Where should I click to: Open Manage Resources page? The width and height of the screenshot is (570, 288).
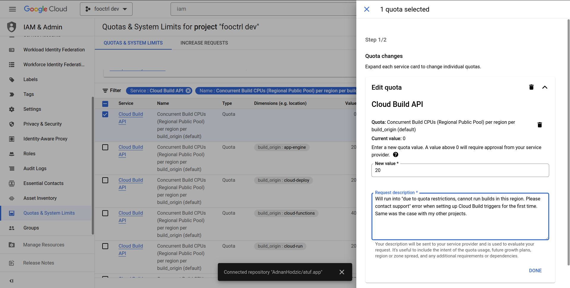click(x=44, y=245)
